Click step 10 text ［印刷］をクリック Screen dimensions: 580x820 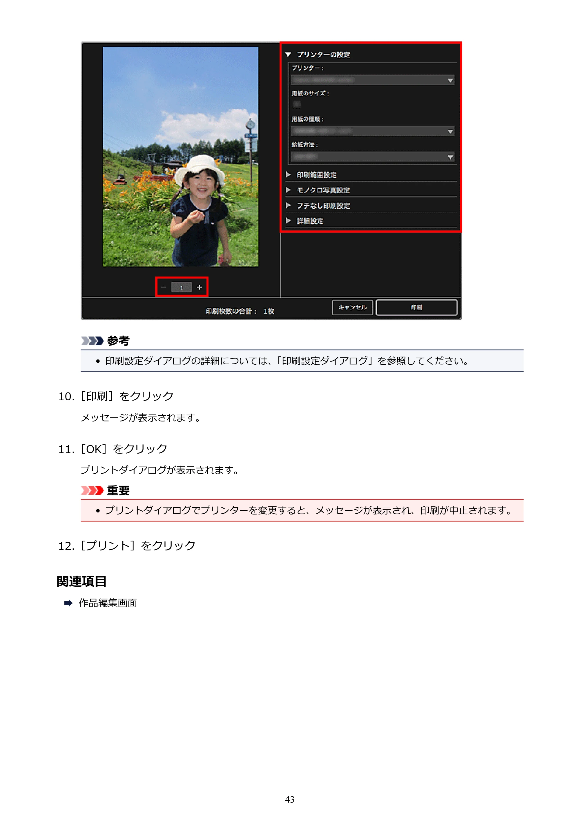click(127, 396)
